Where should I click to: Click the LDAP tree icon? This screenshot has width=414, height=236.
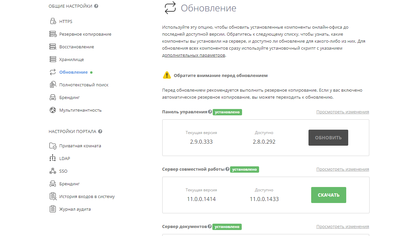52,158
